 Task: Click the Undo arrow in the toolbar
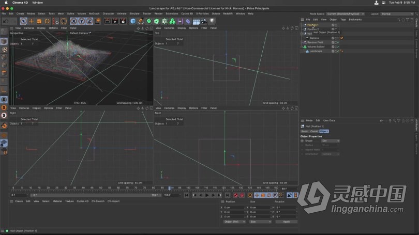[6, 21]
